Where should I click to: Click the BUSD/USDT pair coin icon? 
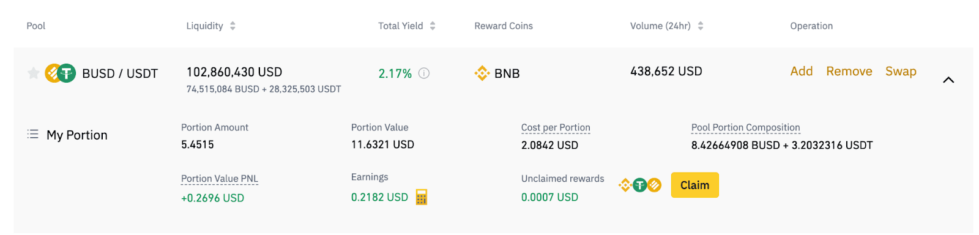61,73
